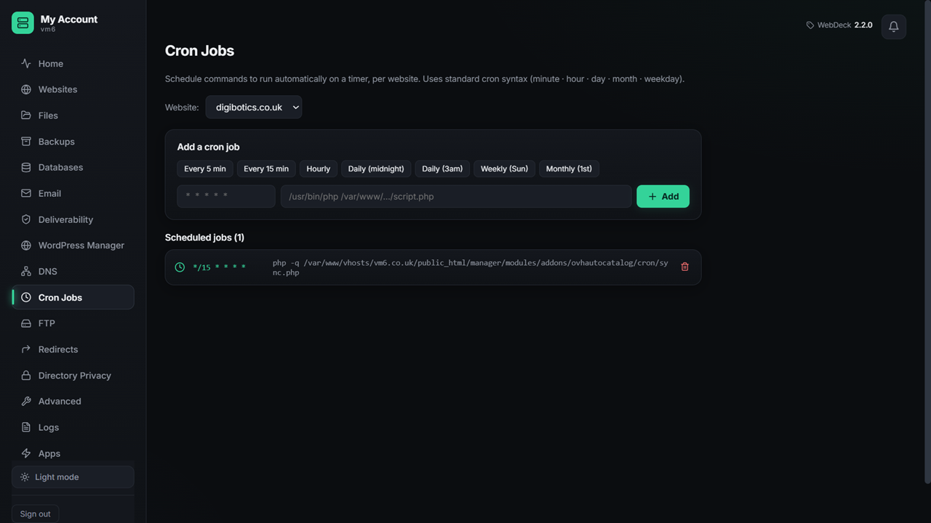Choose the Daily (midnight) preset

(376, 169)
